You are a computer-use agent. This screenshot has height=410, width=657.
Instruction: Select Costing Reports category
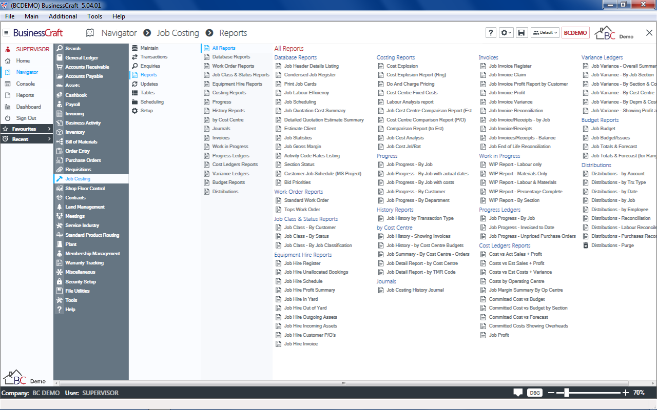point(229,93)
